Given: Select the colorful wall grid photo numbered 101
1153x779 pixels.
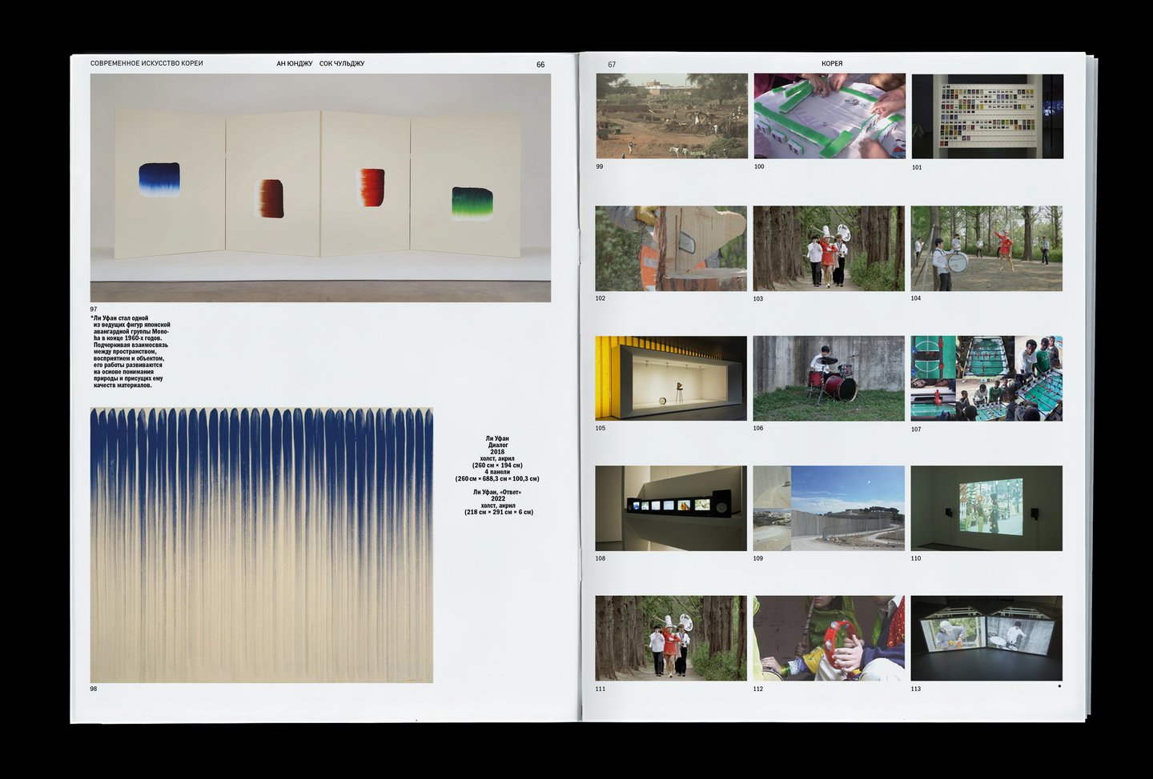Looking at the screenshot, I should [x=987, y=116].
